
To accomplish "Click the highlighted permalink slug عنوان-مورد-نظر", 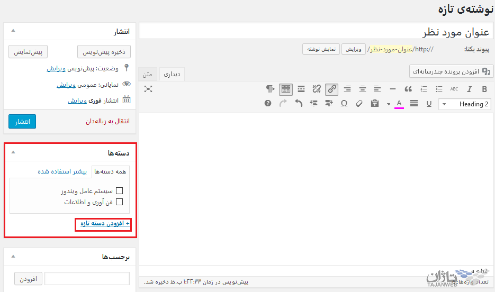I will (x=391, y=49).
